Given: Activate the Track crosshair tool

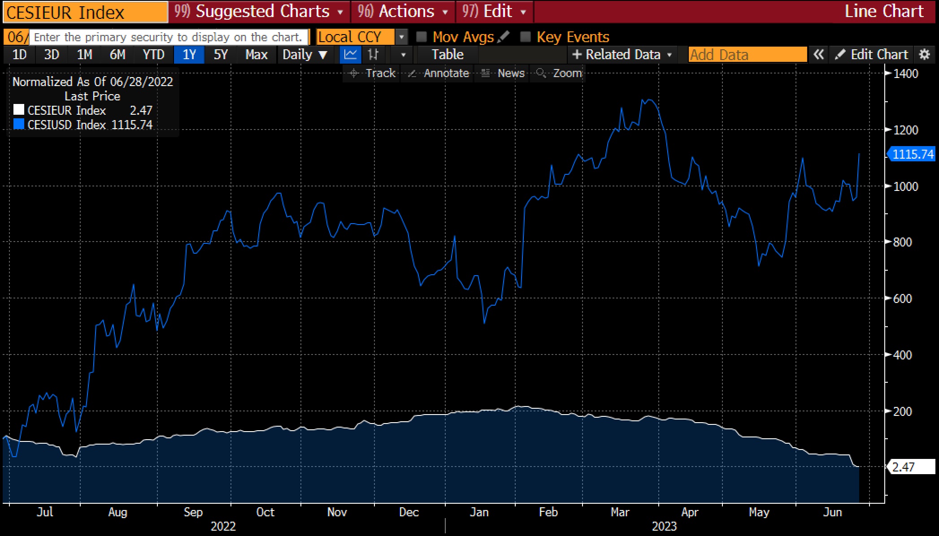Looking at the screenshot, I should tap(372, 73).
